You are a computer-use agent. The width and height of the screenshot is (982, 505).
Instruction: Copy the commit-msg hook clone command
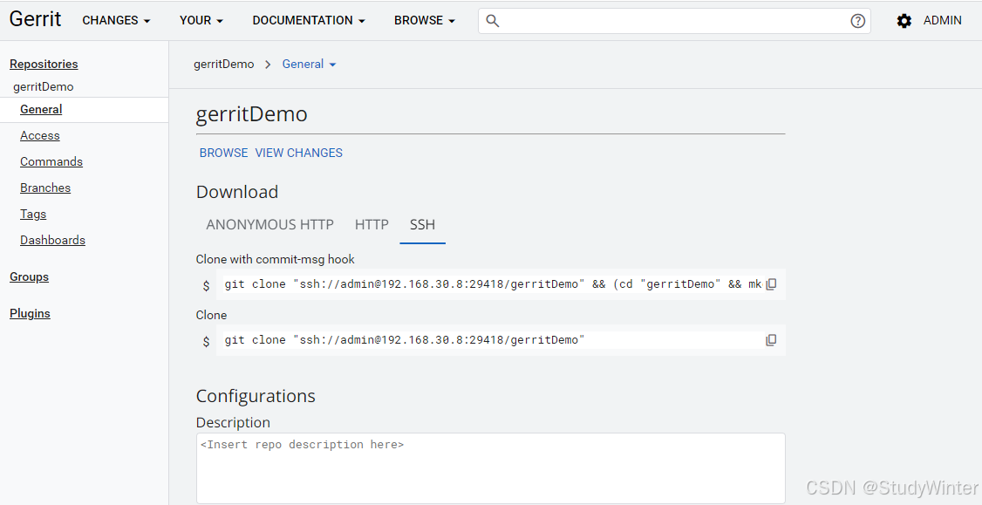pos(771,283)
